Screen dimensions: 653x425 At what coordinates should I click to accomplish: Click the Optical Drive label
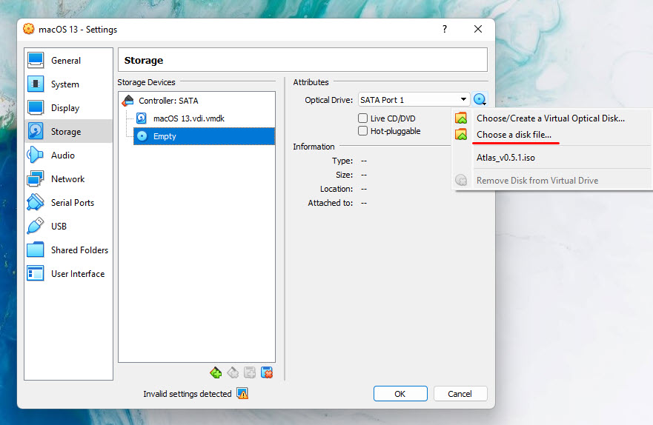pyautogui.click(x=328, y=100)
